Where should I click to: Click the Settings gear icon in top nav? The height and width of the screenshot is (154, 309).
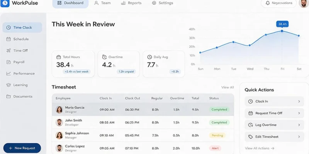tap(154, 3)
